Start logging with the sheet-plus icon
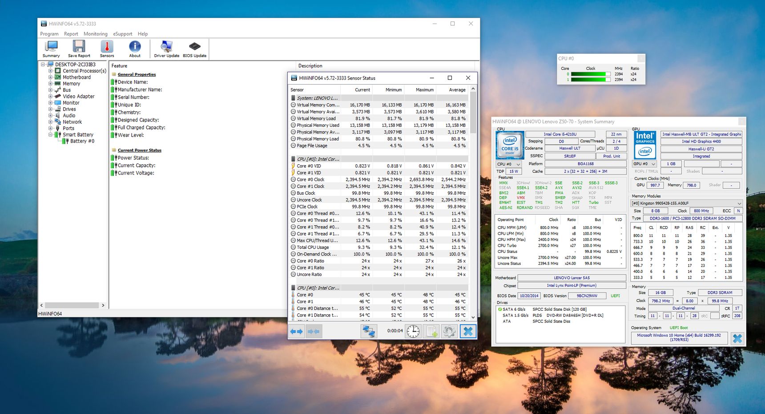Viewport: 765px width, 414px height. click(431, 331)
